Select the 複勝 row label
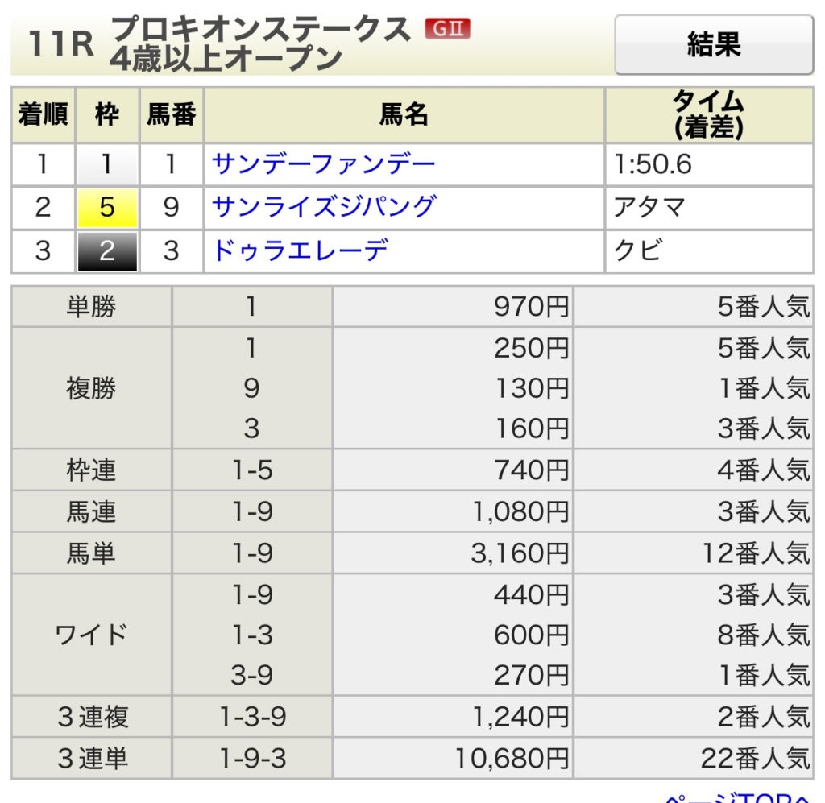Screen dimensions: 825x803 pyautogui.click(x=91, y=388)
